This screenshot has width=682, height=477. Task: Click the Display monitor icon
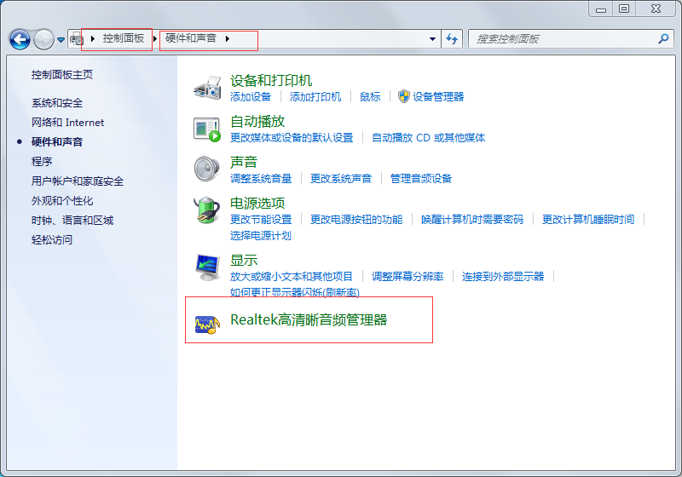tap(207, 267)
